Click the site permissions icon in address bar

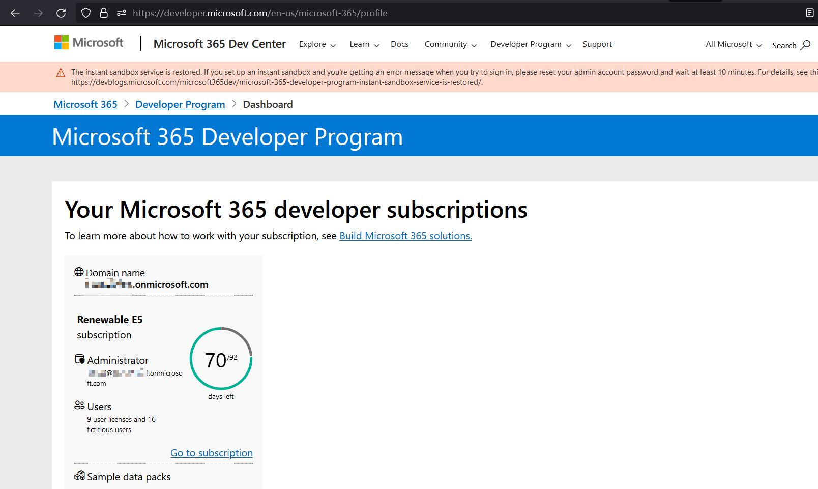point(122,13)
